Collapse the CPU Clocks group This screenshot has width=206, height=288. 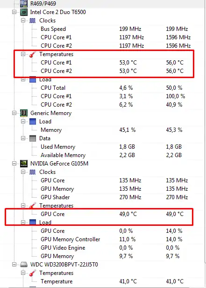23,21
